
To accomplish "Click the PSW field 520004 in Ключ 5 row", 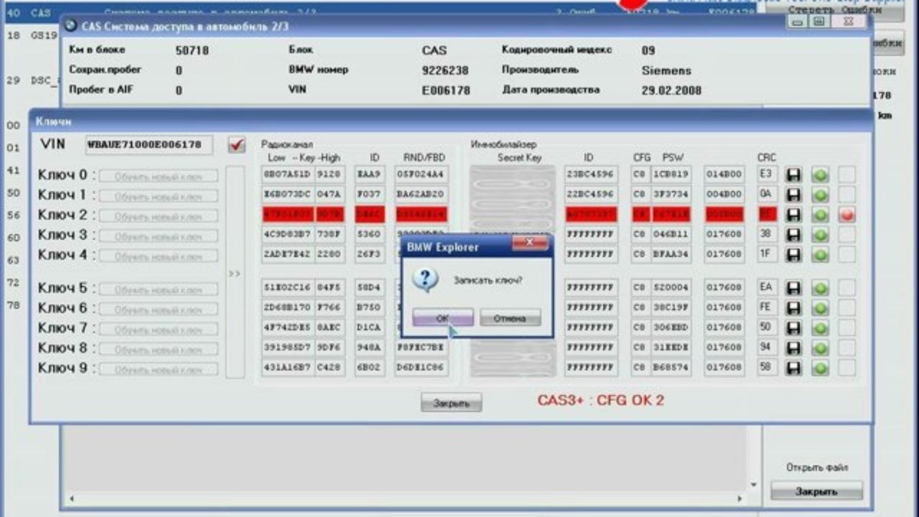I will click(x=671, y=288).
